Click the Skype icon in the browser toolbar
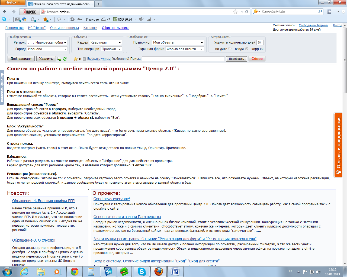The height and width of the screenshot is (277, 347). [x=4, y=19]
